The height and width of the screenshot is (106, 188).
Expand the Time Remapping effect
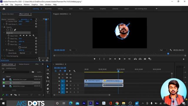coord(2,56)
